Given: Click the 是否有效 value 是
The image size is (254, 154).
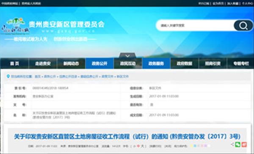Looking at the screenshot, I should tap(152, 105).
